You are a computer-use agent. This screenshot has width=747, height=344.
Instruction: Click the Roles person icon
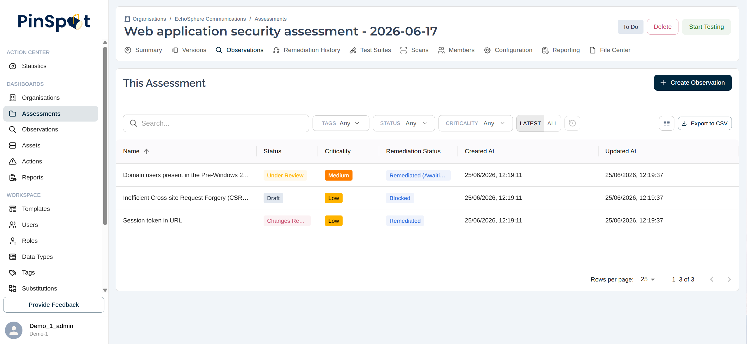13,241
